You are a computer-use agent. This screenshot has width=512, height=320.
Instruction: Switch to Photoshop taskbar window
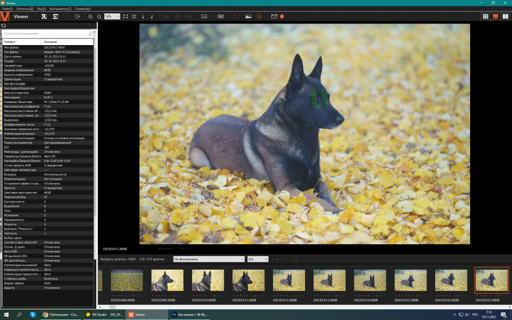pos(189,315)
